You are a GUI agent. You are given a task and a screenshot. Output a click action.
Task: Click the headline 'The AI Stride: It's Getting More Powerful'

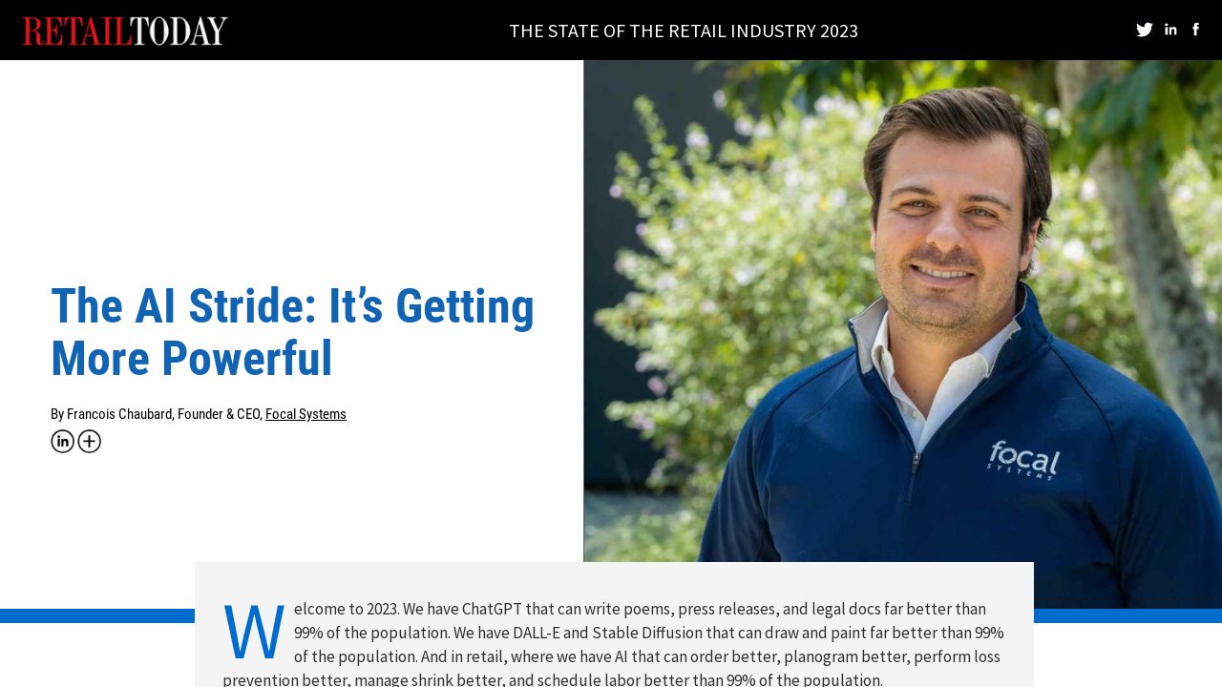(292, 332)
